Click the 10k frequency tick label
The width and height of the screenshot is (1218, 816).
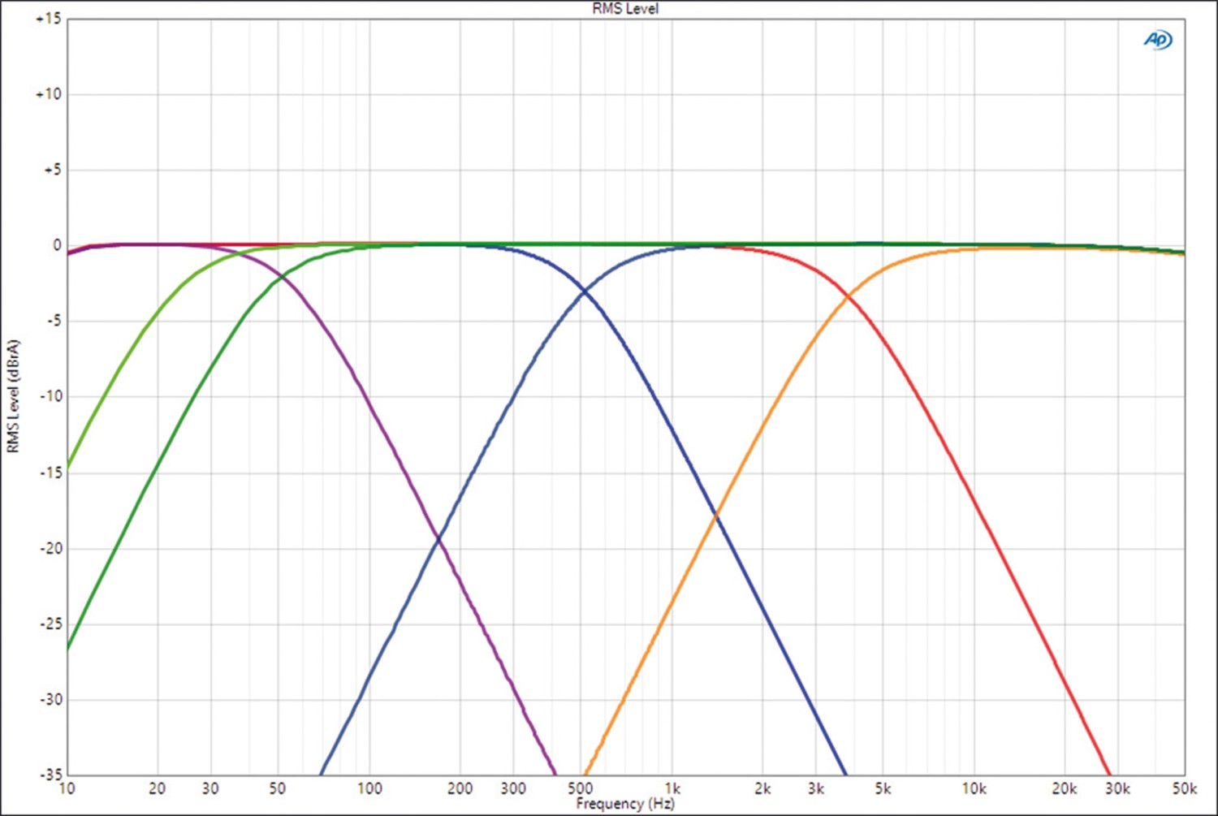[974, 788]
